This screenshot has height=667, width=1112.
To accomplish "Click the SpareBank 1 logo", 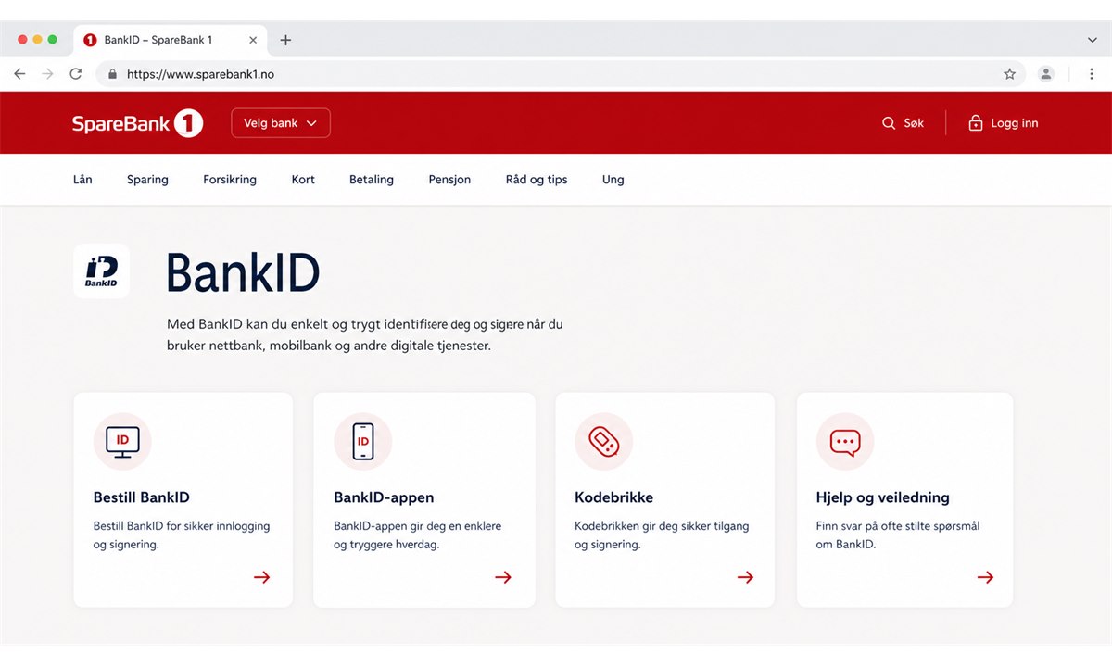I will coord(137,123).
